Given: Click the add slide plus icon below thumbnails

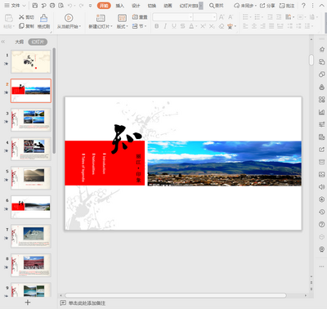Looking at the screenshot, I should pos(28,302).
